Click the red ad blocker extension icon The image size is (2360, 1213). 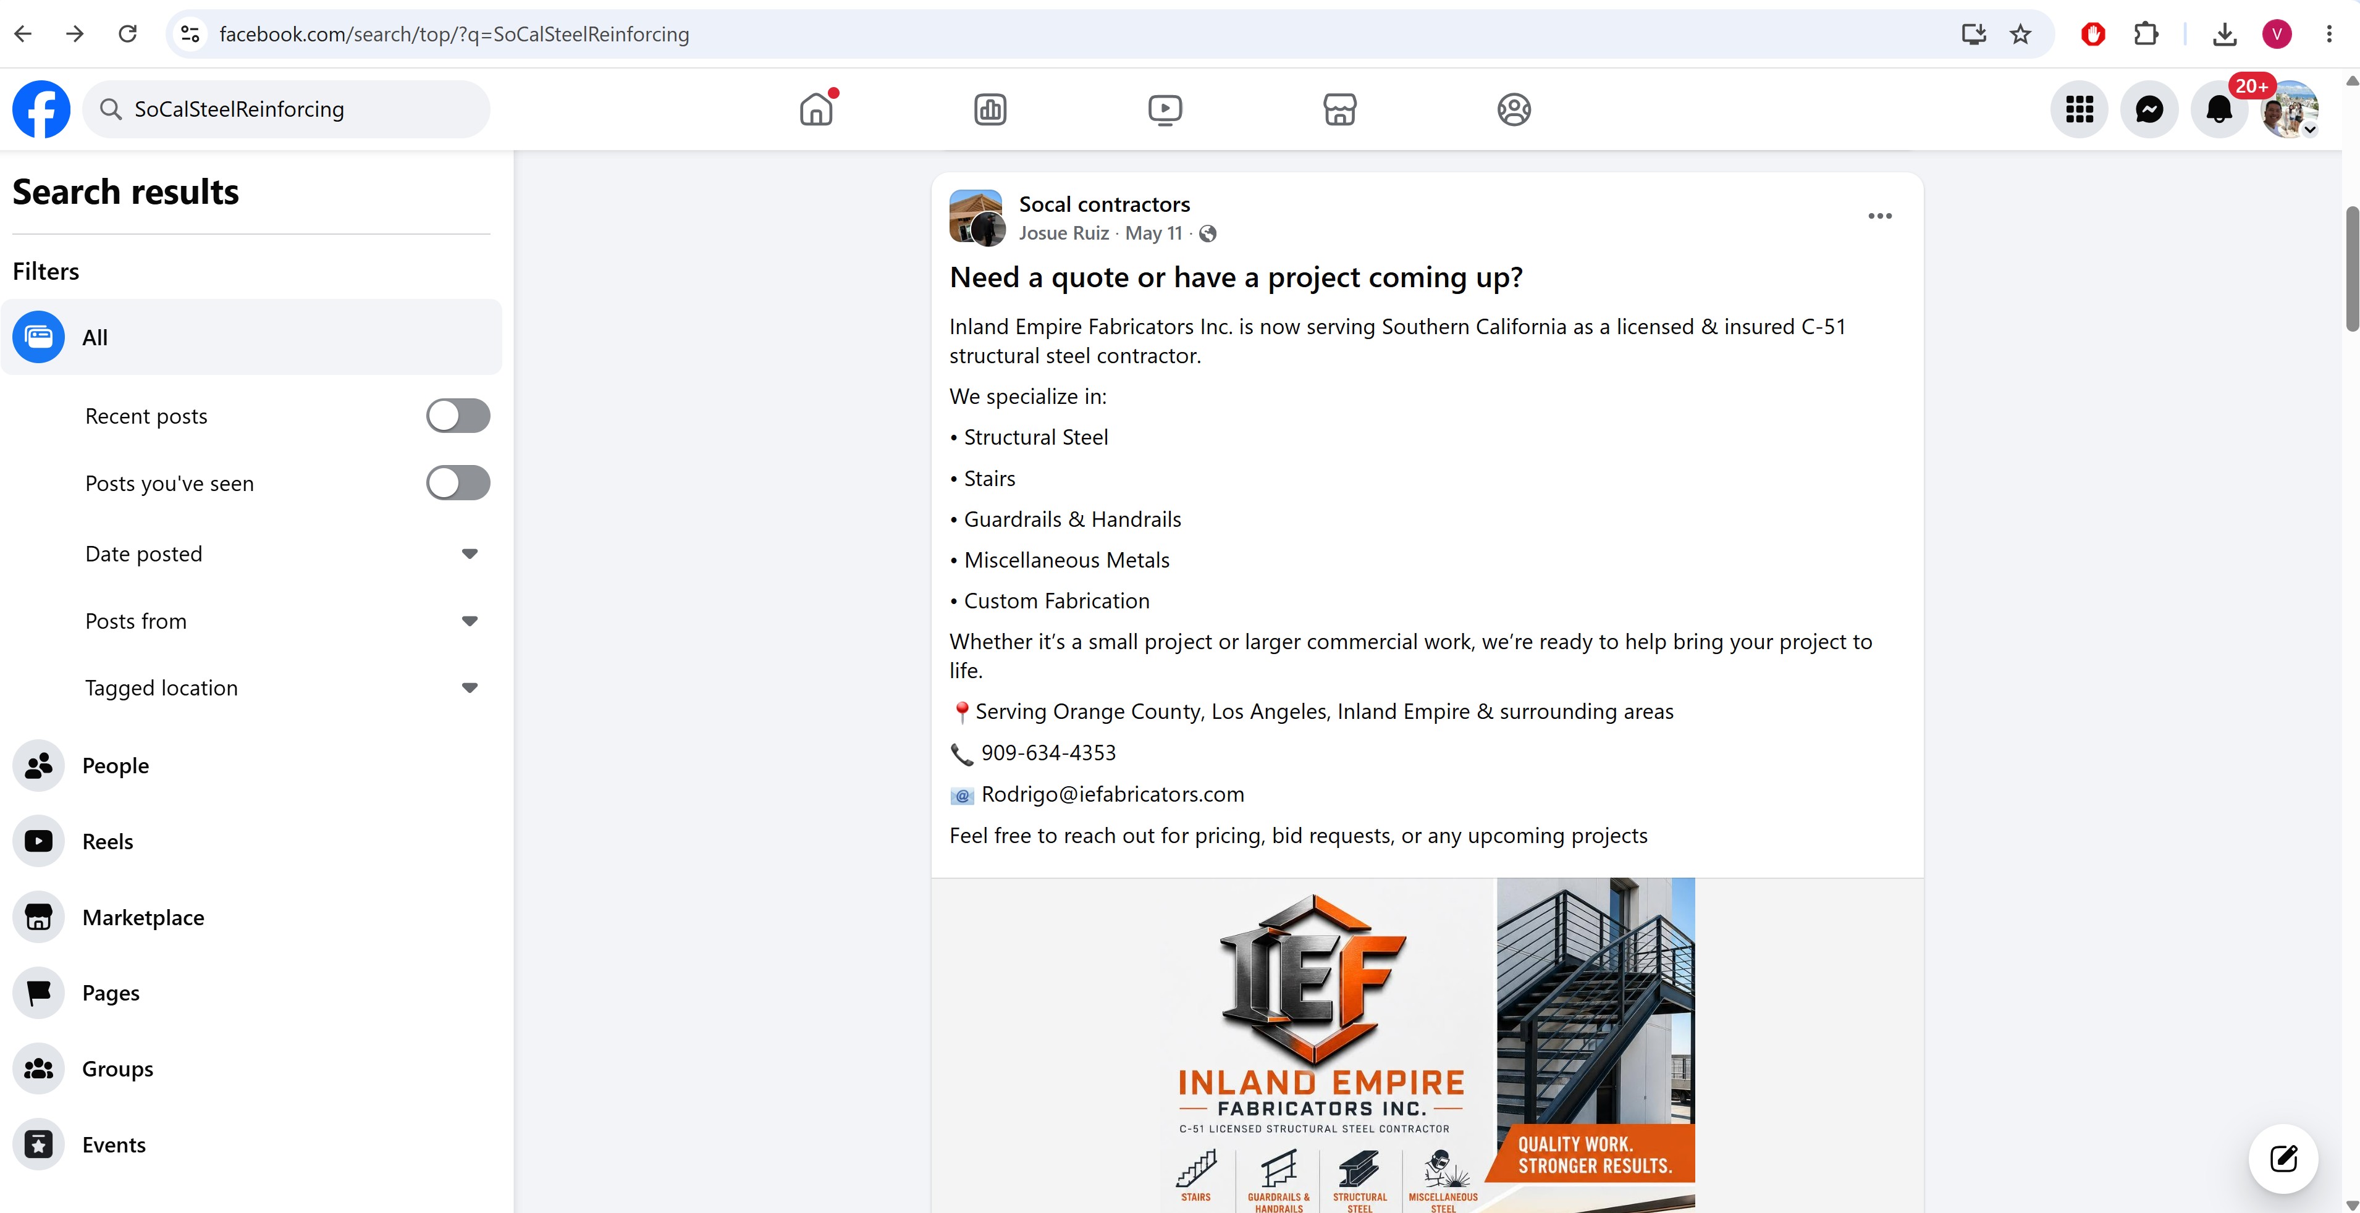pos(2092,34)
